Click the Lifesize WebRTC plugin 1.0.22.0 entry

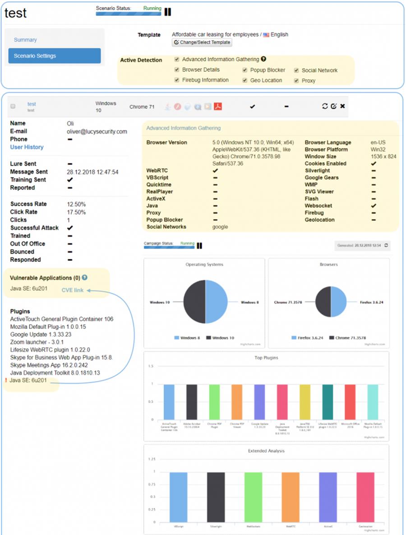(50, 350)
